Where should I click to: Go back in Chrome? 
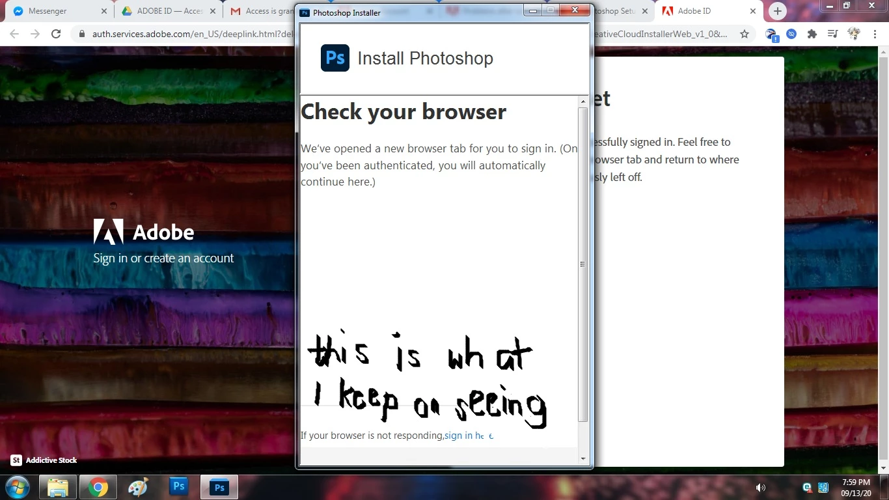tap(14, 34)
